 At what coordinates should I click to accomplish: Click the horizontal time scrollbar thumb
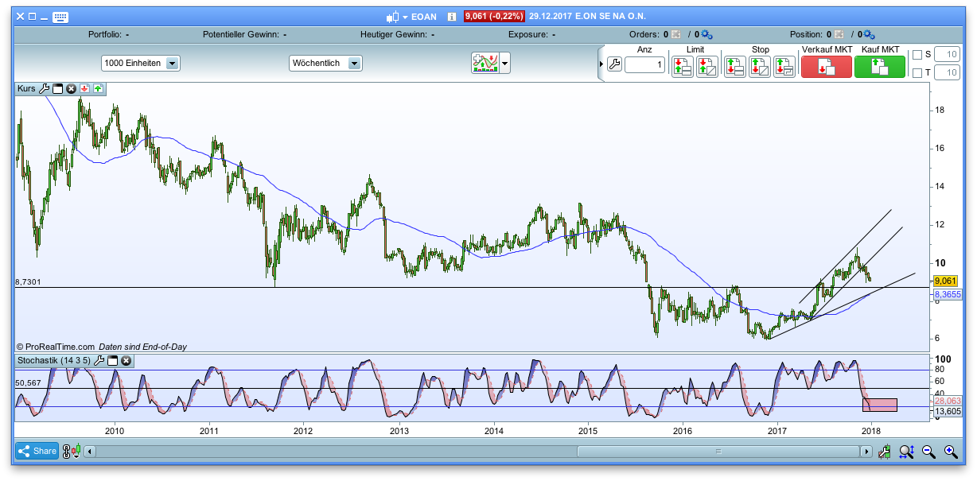pos(718,452)
